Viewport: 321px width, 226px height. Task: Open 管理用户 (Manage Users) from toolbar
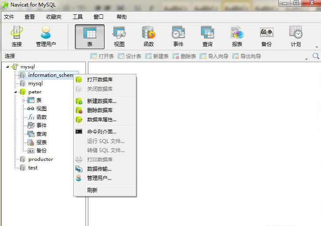(x=46, y=37)
